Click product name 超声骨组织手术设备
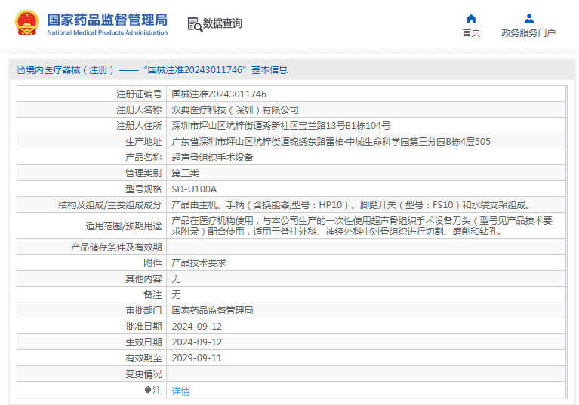Viewport: 579px width, 405px height. pos(212,158)
